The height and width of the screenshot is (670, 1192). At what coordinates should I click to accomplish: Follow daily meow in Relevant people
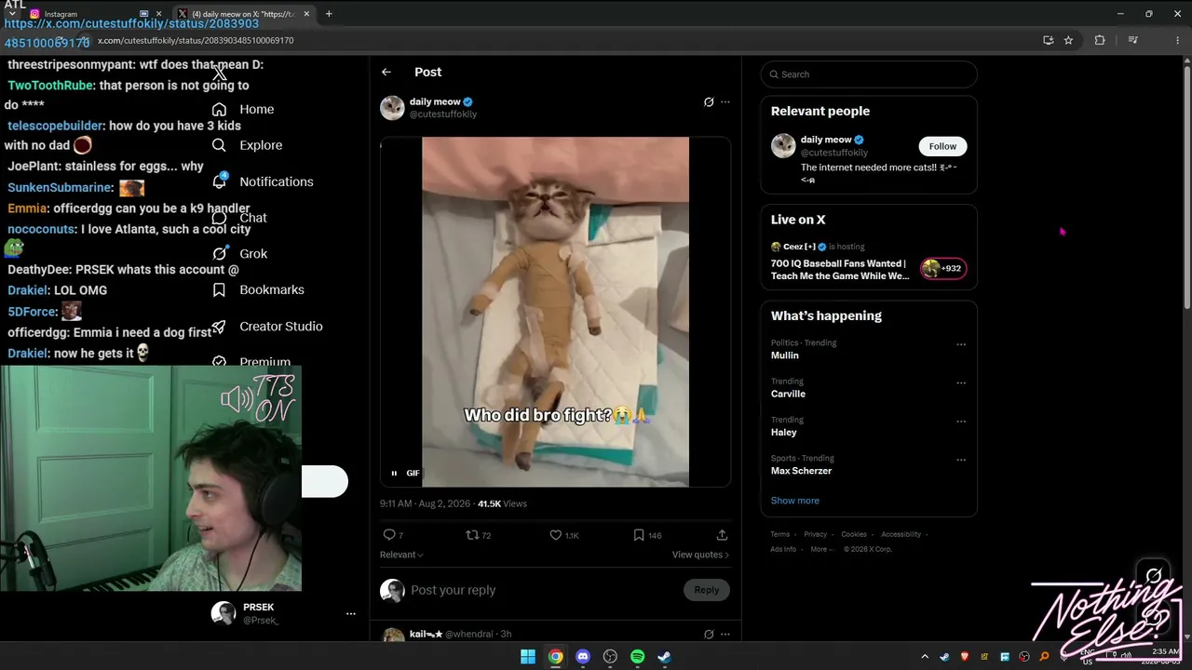(942, 146)
